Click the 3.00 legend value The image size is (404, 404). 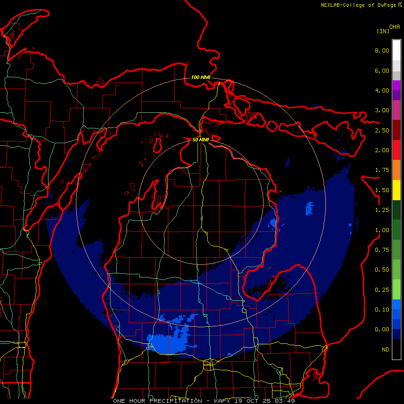(382, 110)
